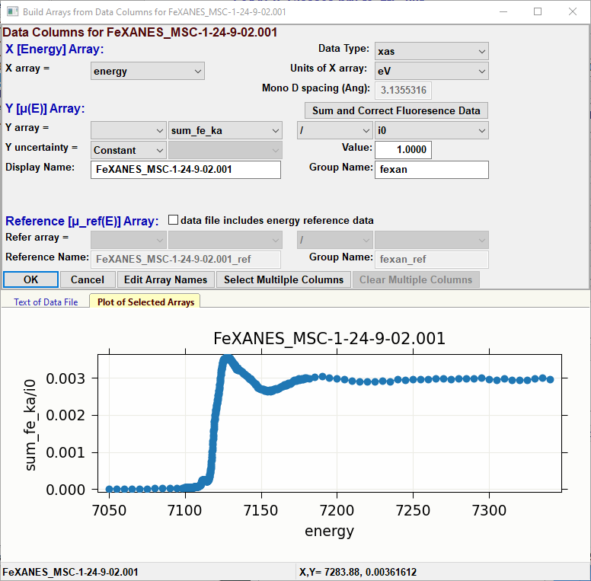The width and height of the screenshot is (591, 581).
Task: Minimize the Build Arrays window
Action: (x=503, y=12)
